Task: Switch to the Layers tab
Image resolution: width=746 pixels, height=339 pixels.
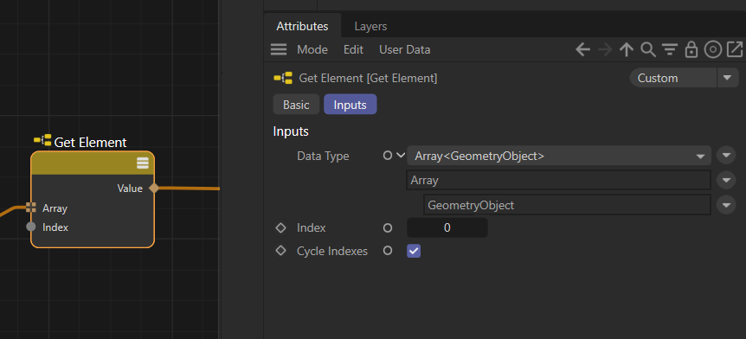Action: tap(370, 26)
